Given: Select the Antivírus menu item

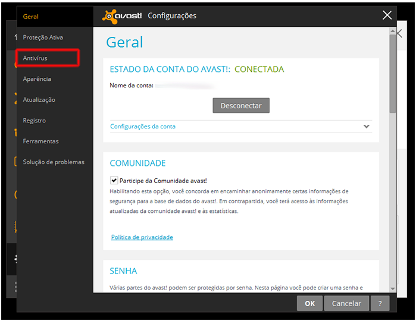Looking at the screenshot, I should pyautogui.click(x=35, y=58).
